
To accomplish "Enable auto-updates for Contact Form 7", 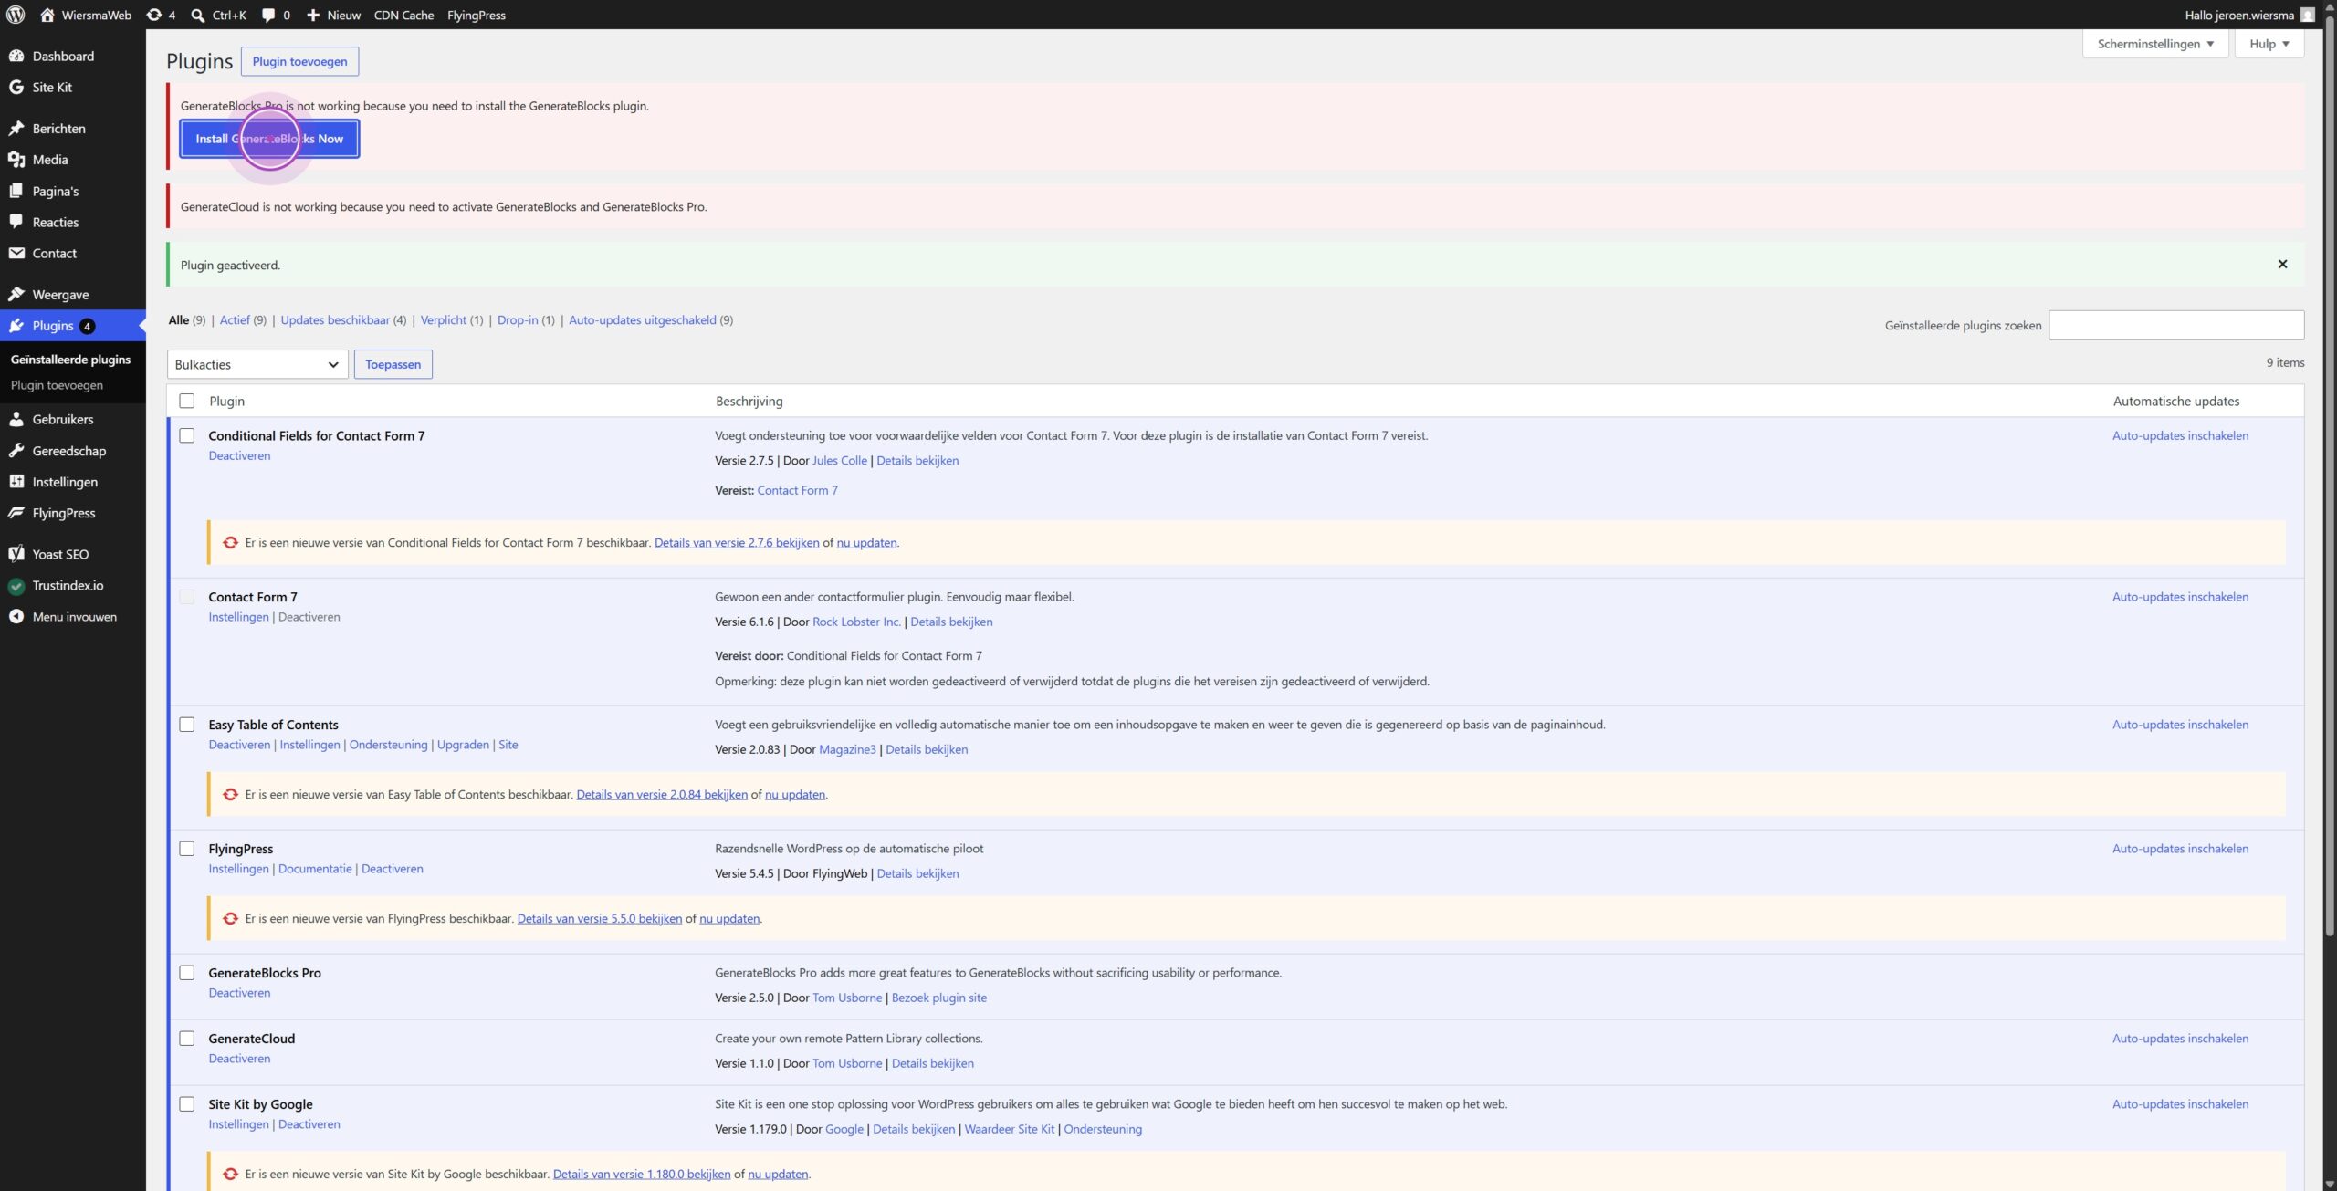I will [2180, 596].
